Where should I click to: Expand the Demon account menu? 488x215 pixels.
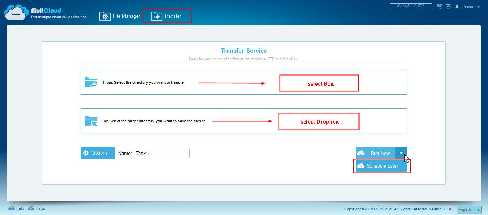471,7
